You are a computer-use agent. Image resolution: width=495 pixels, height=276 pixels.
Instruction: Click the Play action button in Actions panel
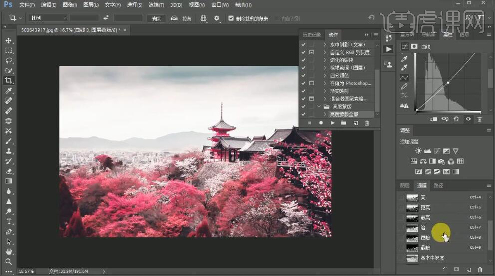pyautogui.click(x=333, y=123)
